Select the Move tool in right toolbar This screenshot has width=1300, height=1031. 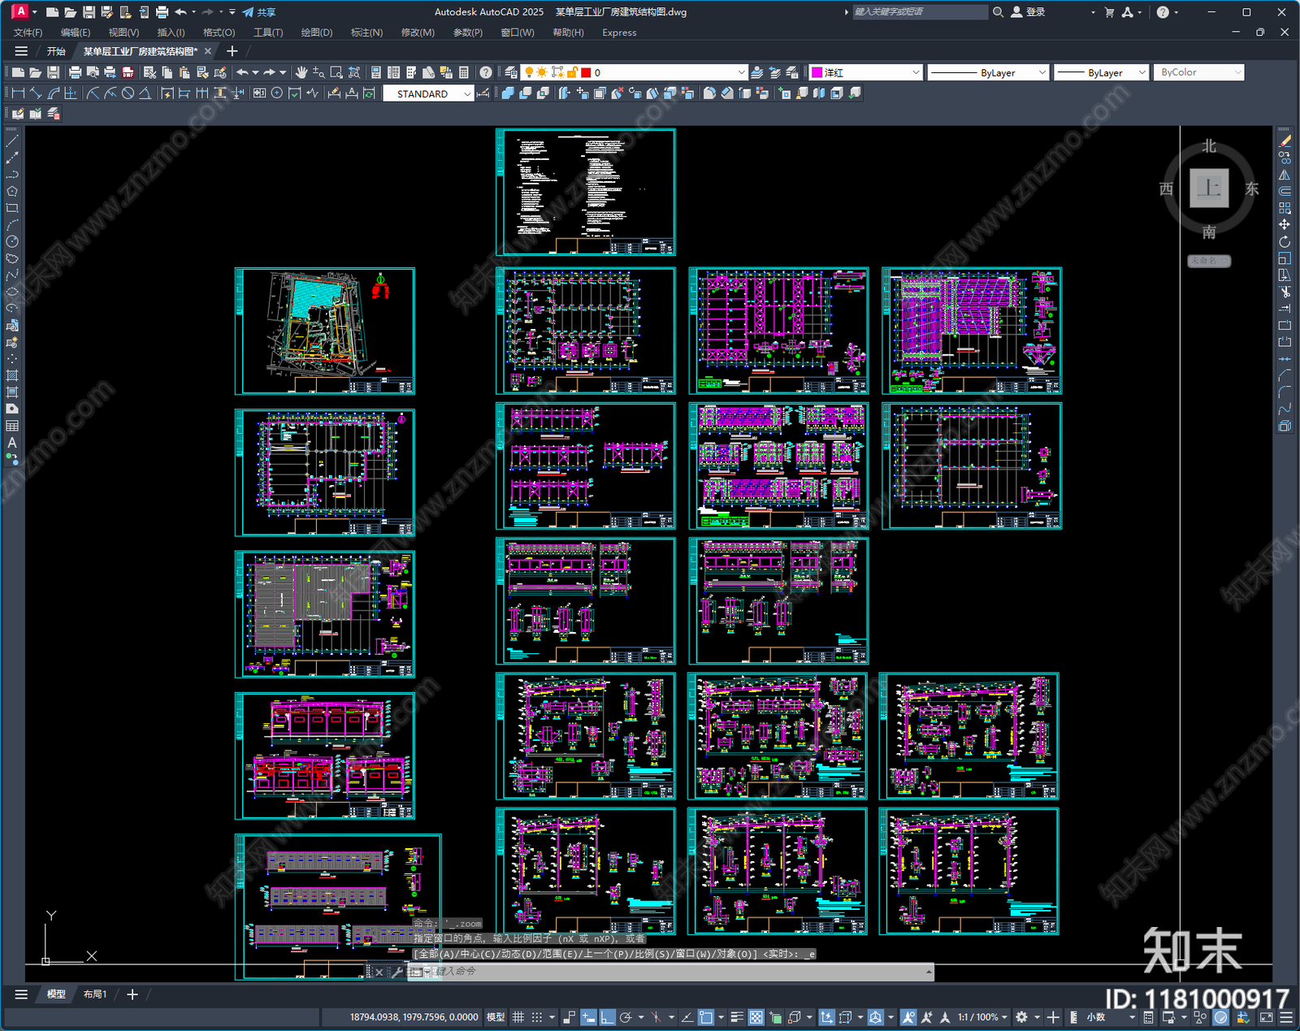tap(1285, 224)
